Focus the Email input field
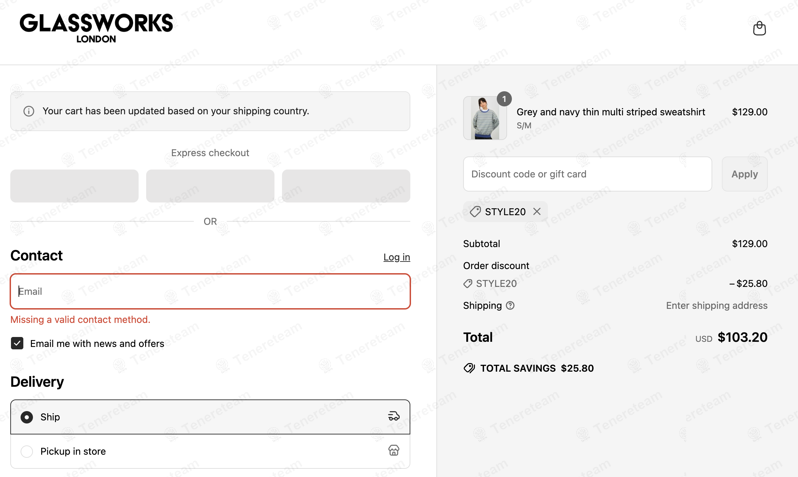Screen dimensions: 798x477 point(210,291)
